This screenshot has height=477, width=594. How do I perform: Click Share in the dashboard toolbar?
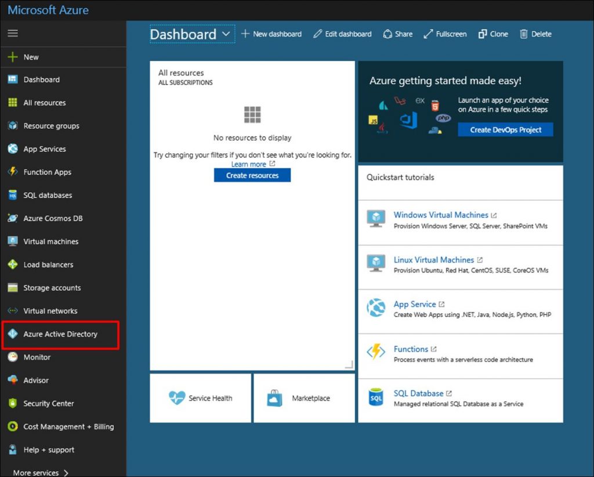pyautogui.click(x=398, y=34)
